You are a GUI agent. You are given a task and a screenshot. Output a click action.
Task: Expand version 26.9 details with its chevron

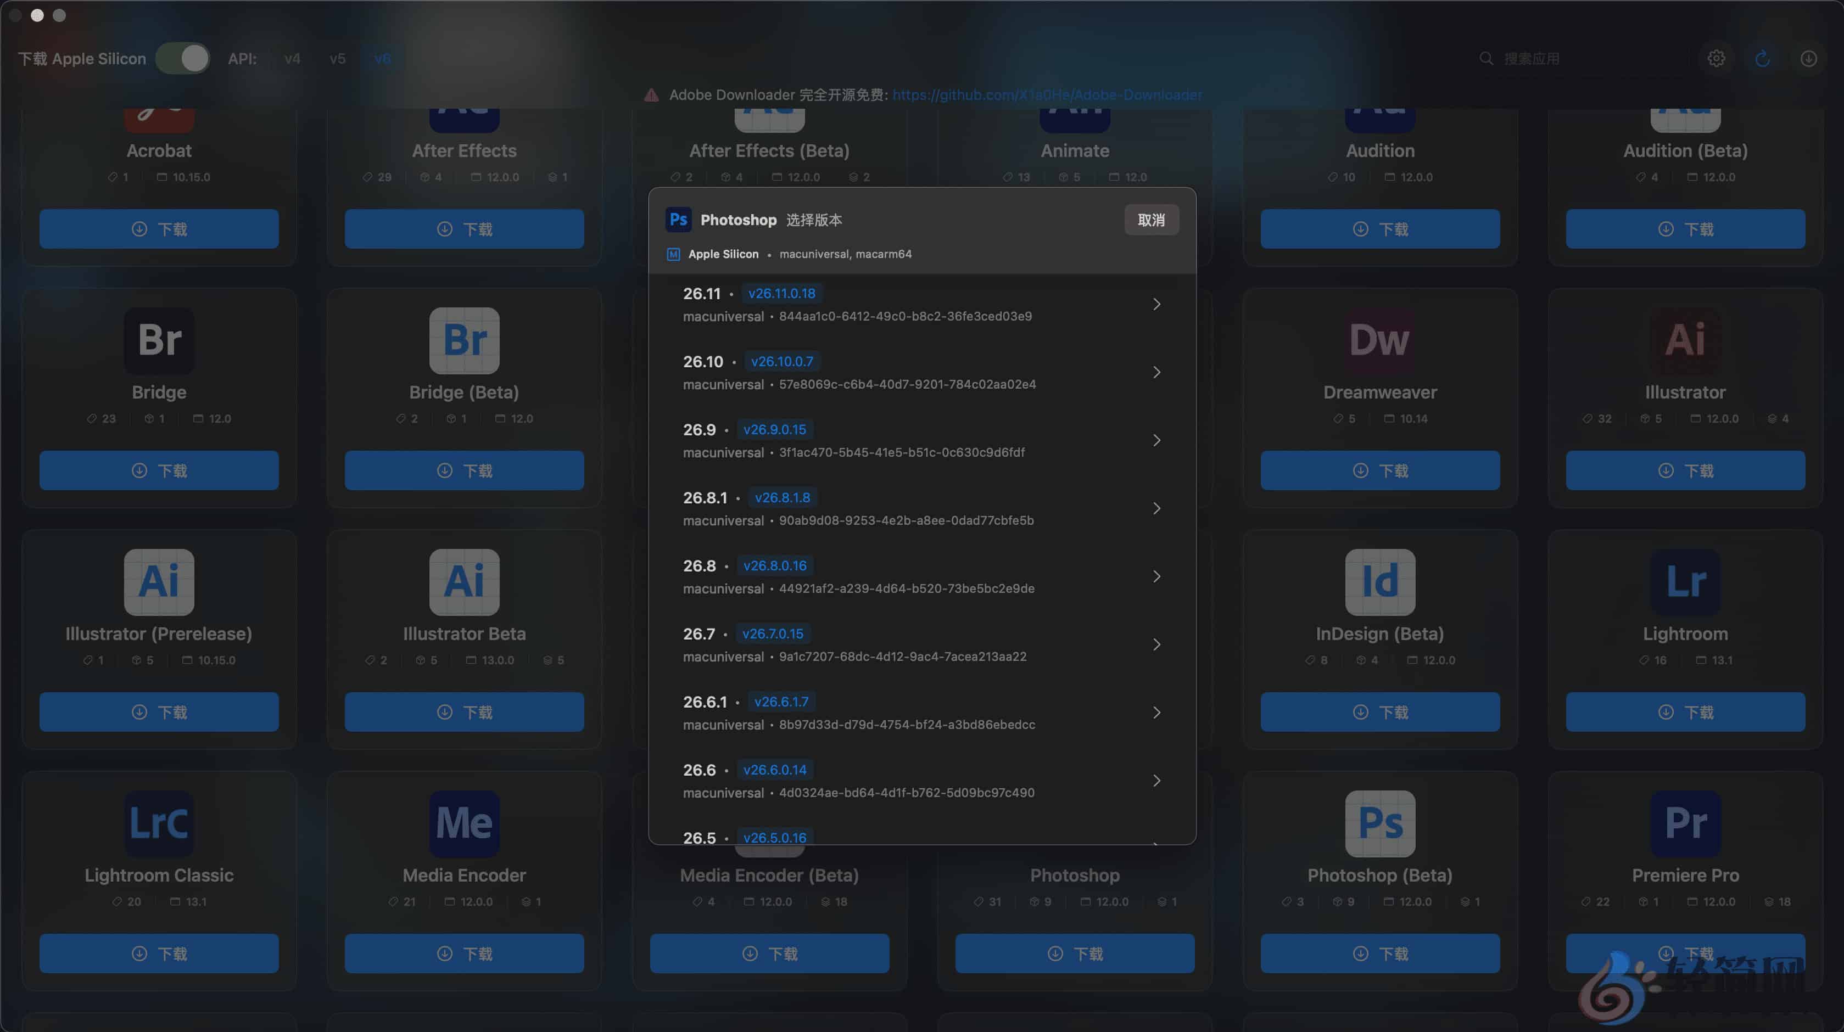click(1157, 440)
